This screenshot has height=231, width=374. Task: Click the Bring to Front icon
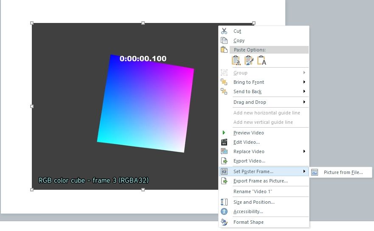tap(224, 82)
